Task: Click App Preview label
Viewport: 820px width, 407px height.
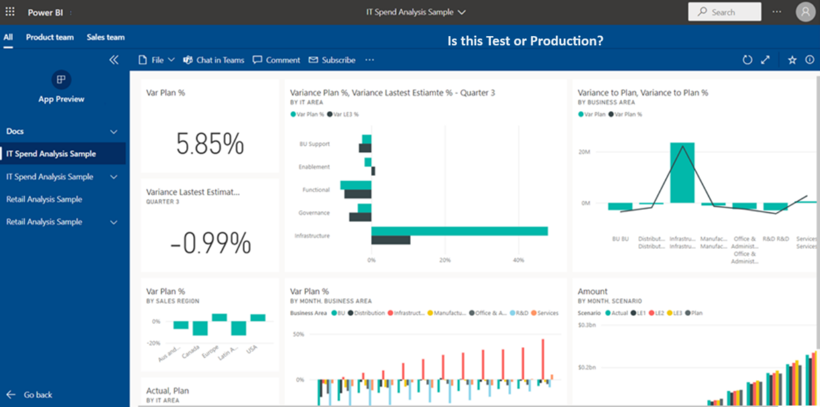Action: coord(61,99)
